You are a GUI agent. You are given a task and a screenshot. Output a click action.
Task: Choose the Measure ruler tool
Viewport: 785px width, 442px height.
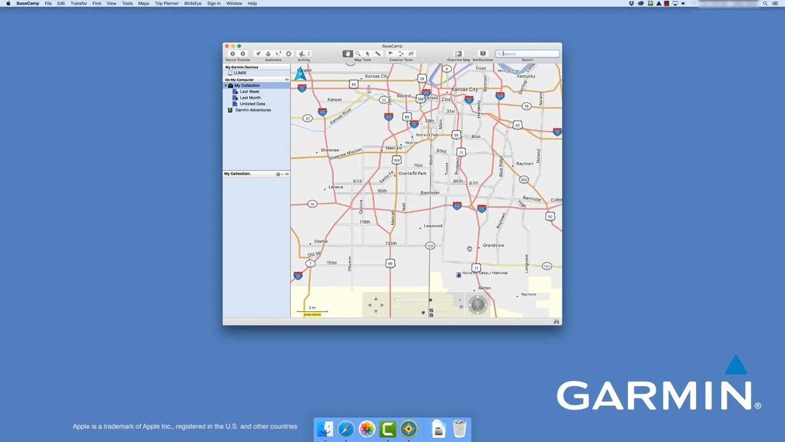point(378,54)
